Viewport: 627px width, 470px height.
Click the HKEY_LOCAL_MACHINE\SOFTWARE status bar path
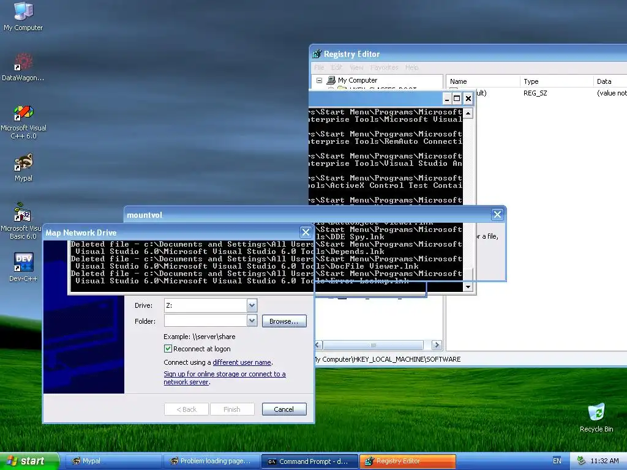[388, 359]
